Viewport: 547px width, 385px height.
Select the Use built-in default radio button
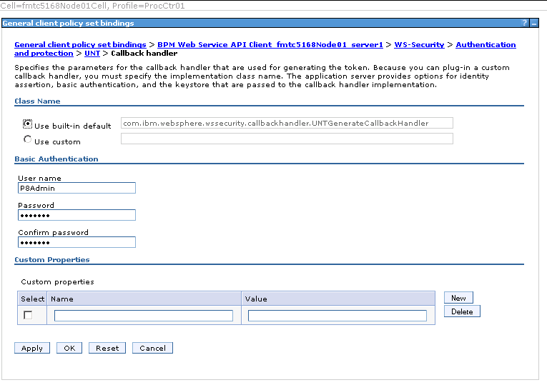point(28,124)
